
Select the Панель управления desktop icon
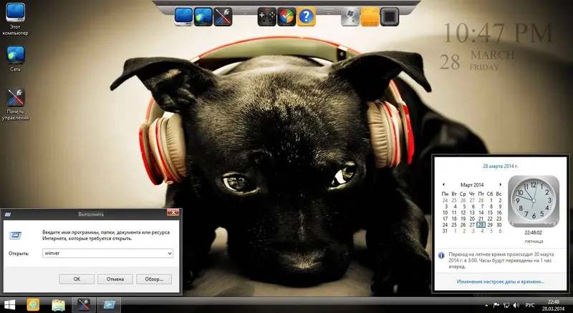pyautogui.click(x=15, y=104)
